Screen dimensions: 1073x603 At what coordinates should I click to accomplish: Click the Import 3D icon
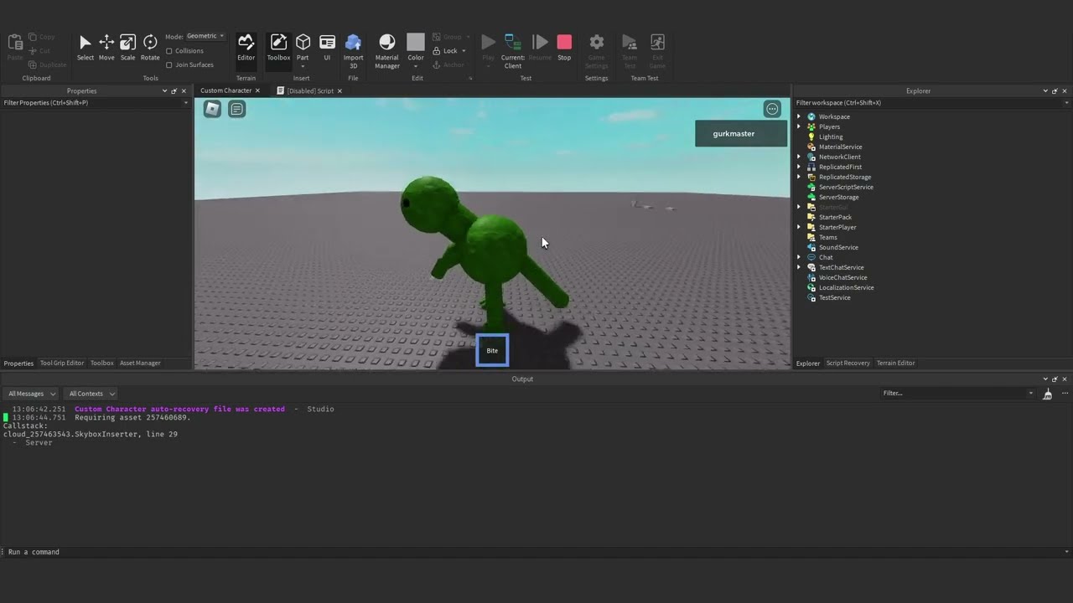pos(353,49)
